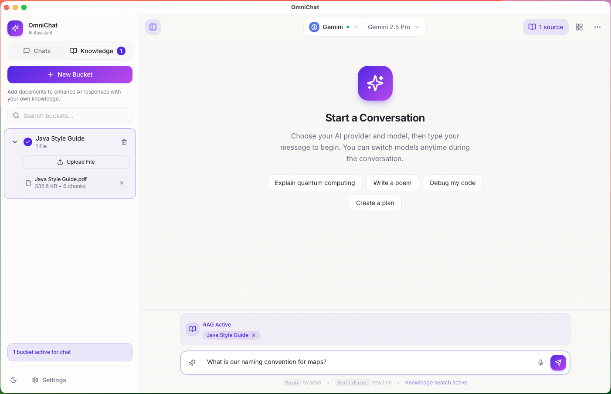
Task: Select the Knowledge tab
Action: pyautogui.click(x=98, y=51)
